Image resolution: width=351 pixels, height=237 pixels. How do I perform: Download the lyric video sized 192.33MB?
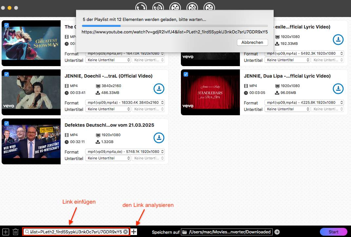pyautogui.click(x=338, y=40)
